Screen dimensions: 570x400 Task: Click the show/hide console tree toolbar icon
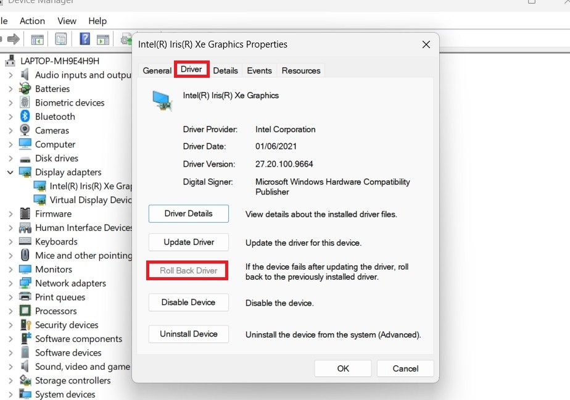[x=37, y=40]
